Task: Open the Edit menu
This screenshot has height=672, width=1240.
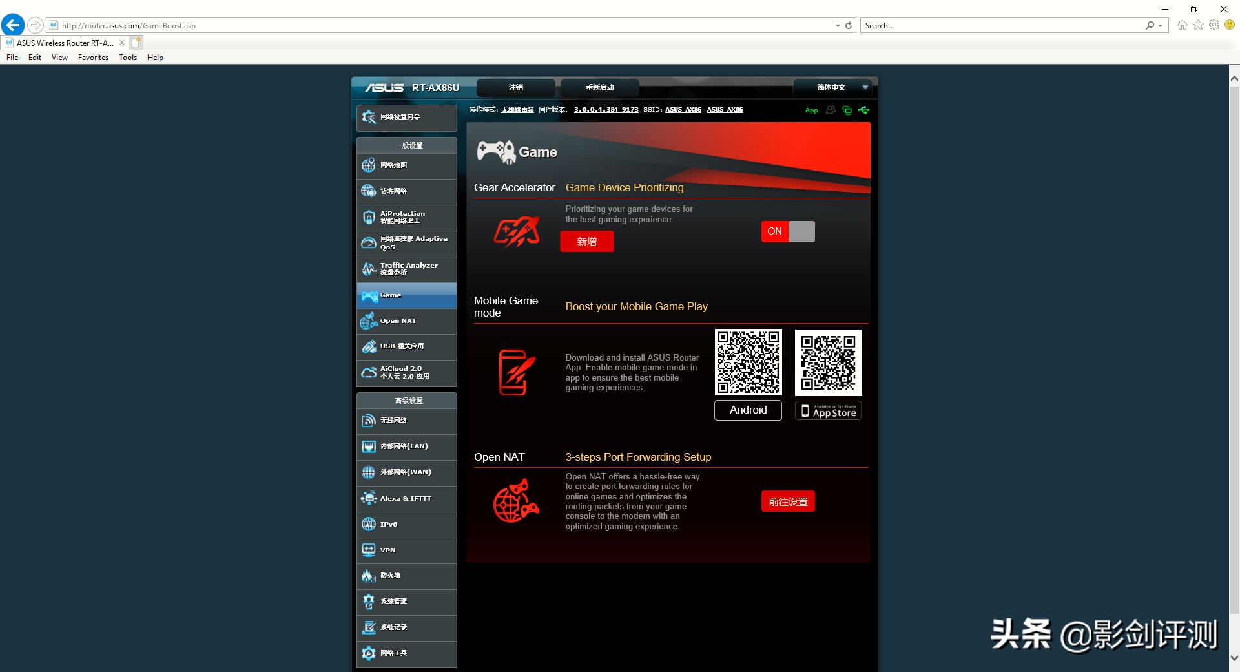Action: tap(35, 58)
